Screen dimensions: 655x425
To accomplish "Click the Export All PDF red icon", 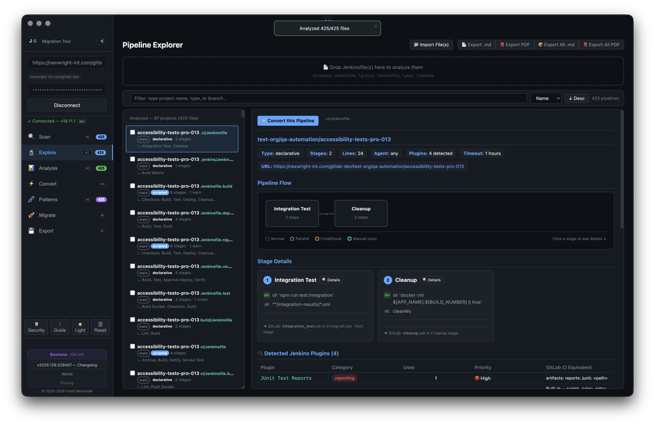I will pyautogui.click(x=585, y=45).
